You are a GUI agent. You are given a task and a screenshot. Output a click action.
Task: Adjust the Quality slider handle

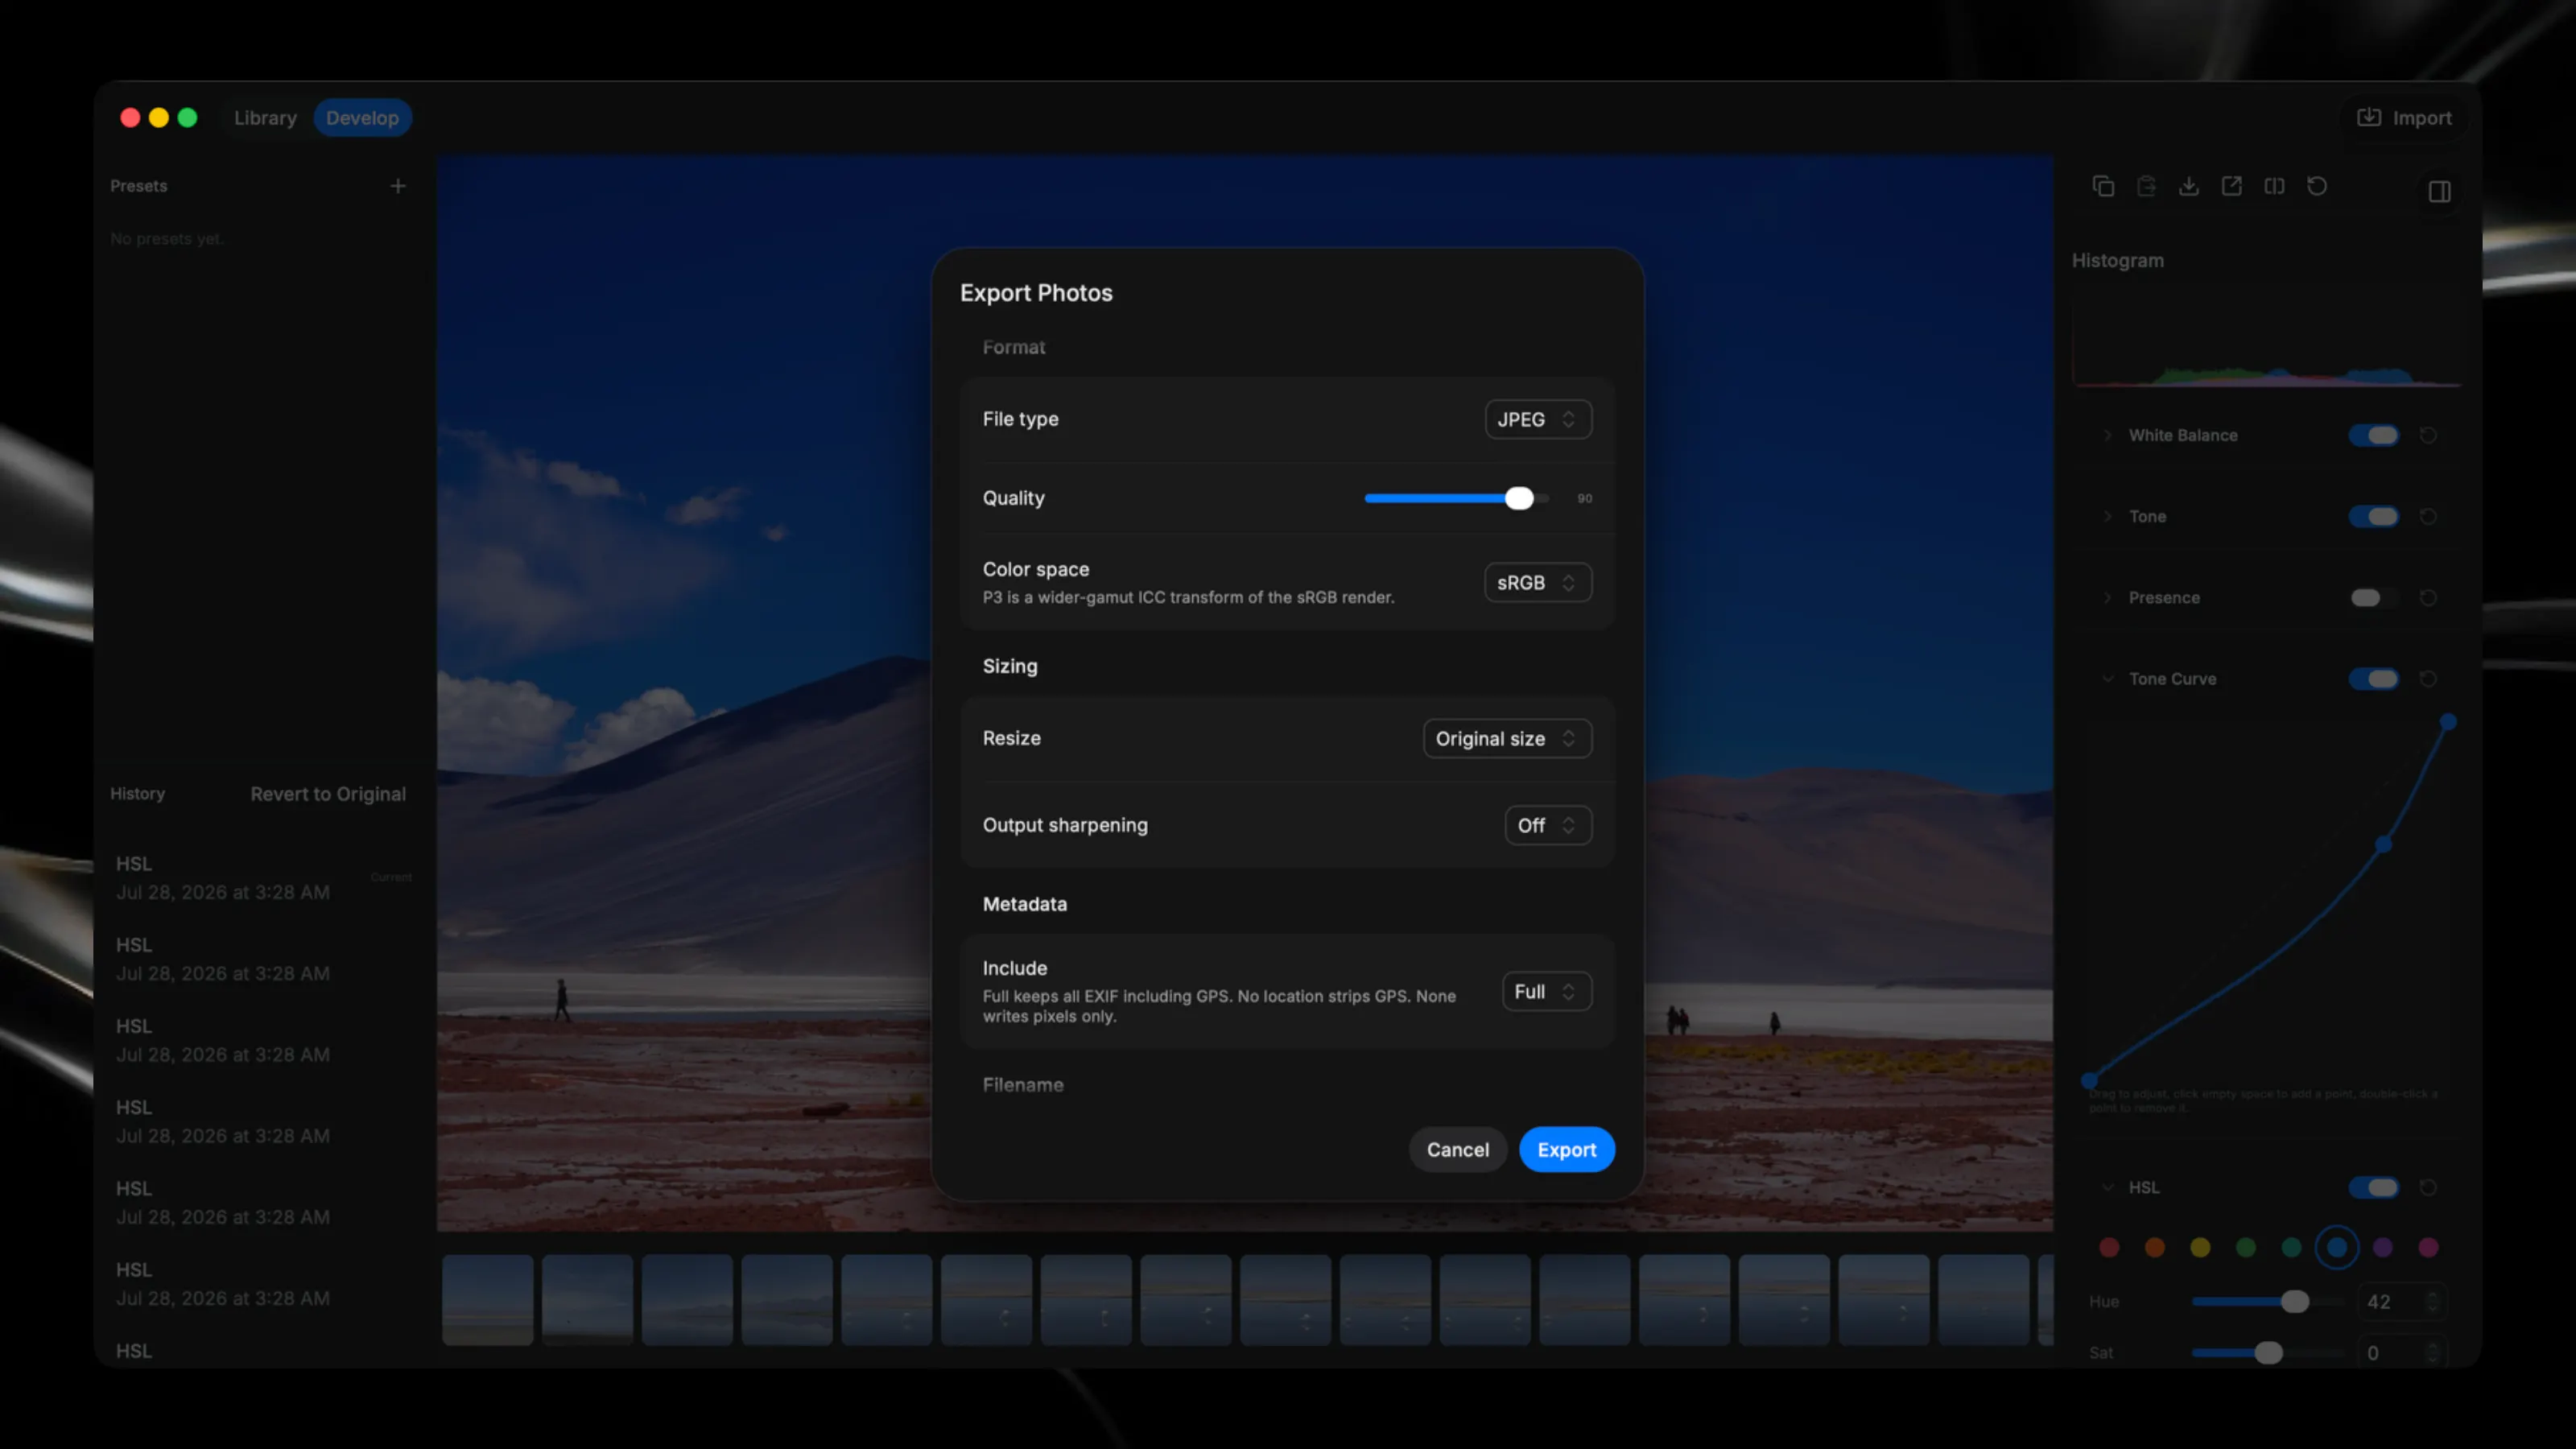point(1518,498)
